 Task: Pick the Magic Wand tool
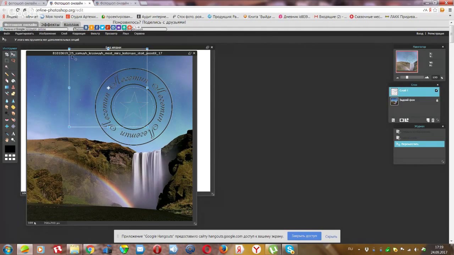click(7, 67)
